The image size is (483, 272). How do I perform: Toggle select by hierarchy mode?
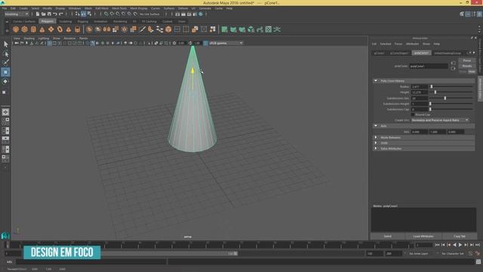click(78, 14)
